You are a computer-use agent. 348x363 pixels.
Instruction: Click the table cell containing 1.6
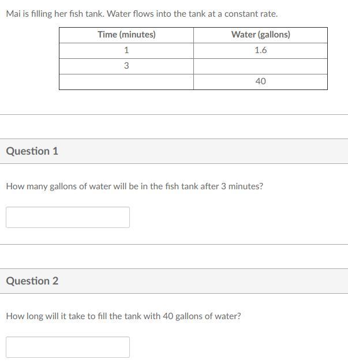[x=260, y=50]
